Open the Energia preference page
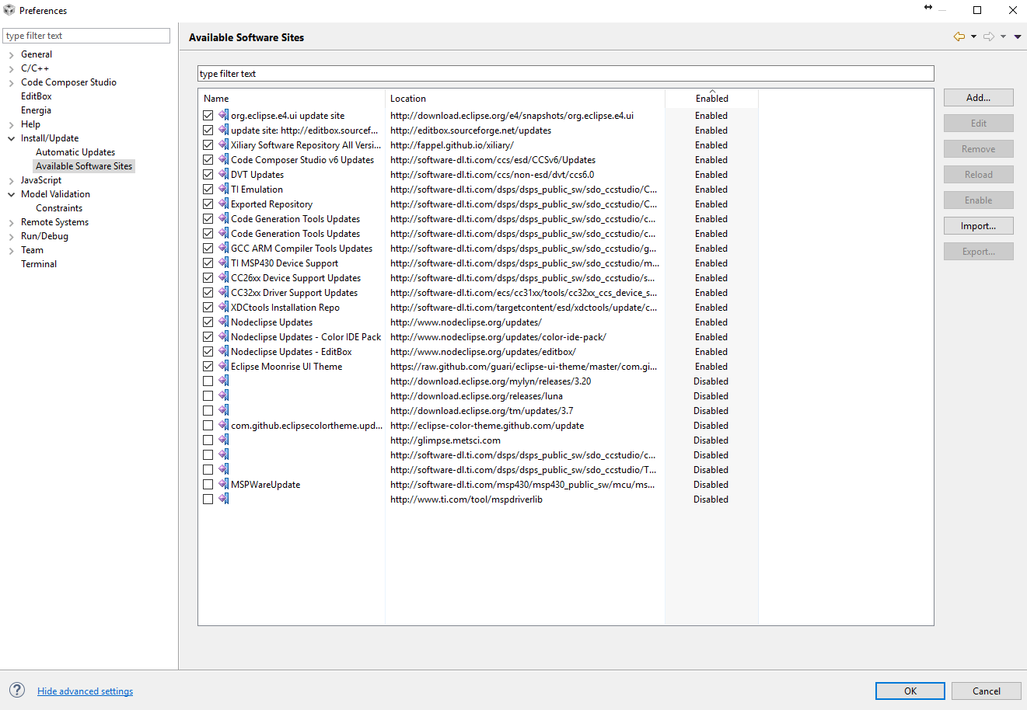Image resolution: width=1027 pixels, height=710 pixels. tap(36, 110)
